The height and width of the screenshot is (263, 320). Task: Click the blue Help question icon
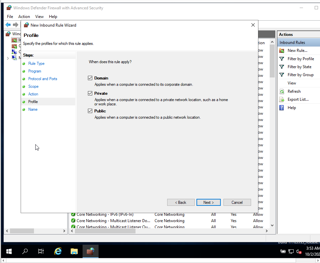click(x=282, y=108)
